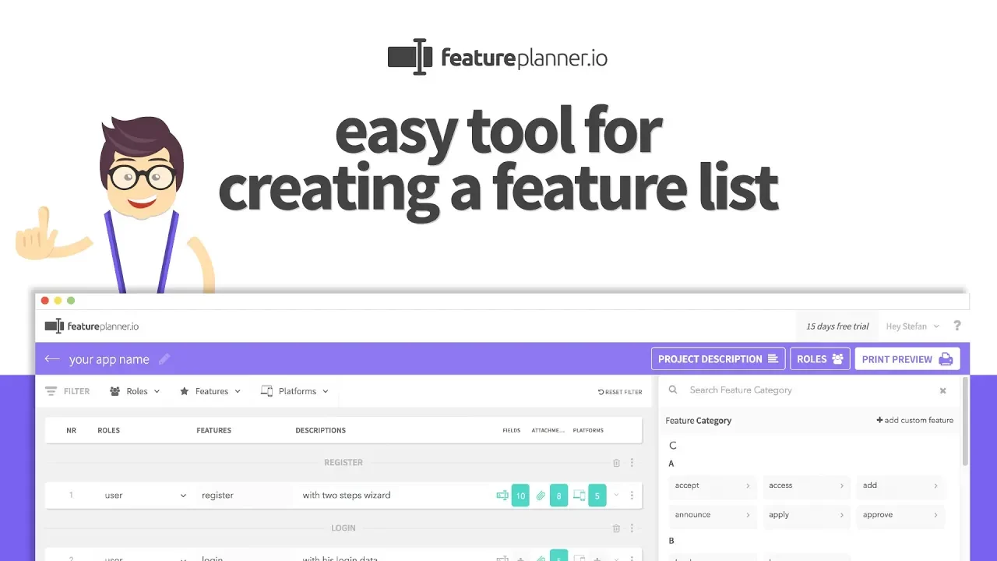Open the Roles filter dropdown

tap(135, 391)
